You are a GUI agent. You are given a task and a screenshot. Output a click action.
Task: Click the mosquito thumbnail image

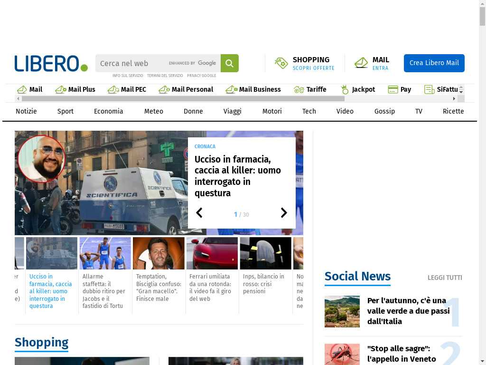point(342,354)
